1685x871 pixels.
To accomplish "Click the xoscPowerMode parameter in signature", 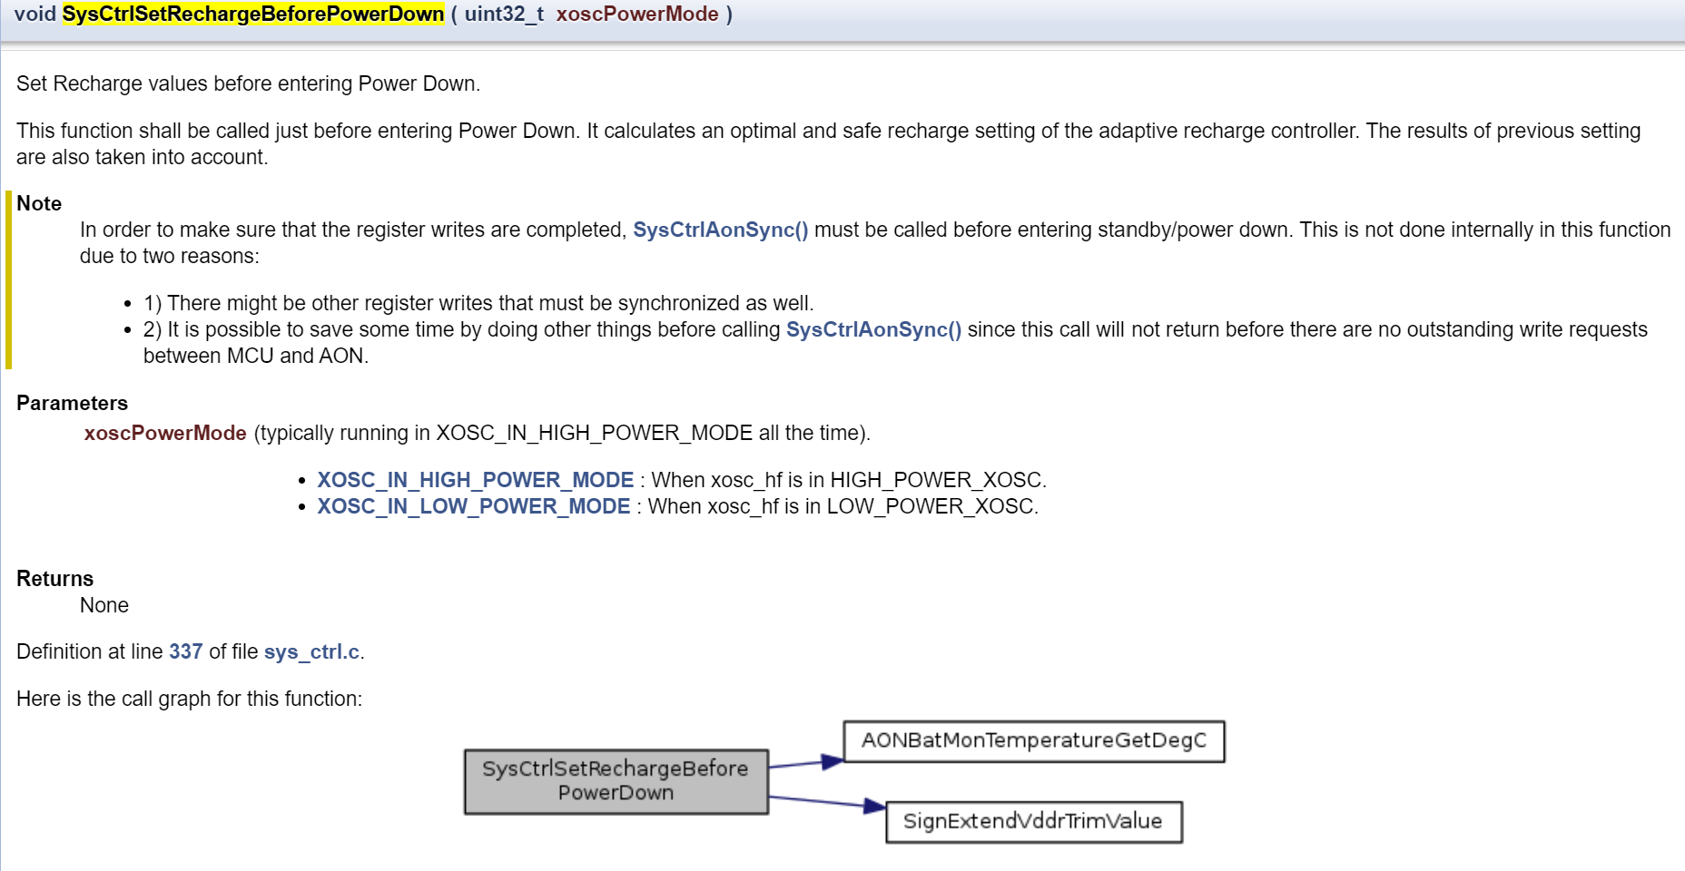I will tap(637, 15).
